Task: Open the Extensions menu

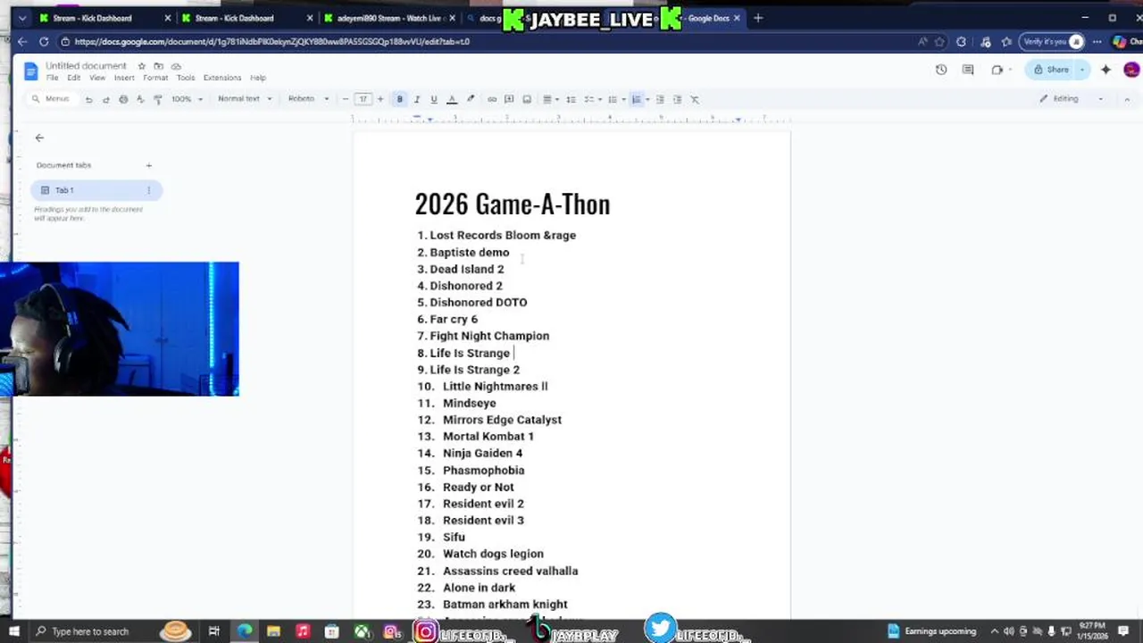Action: click(222, 78)
